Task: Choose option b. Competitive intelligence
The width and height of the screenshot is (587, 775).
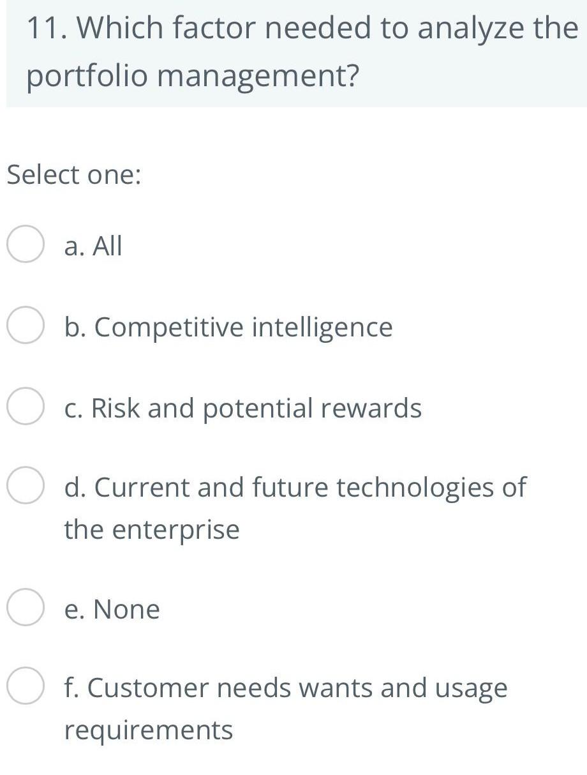Action: (24, 327)
